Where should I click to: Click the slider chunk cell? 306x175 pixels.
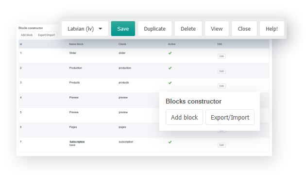tap(122, 53)
